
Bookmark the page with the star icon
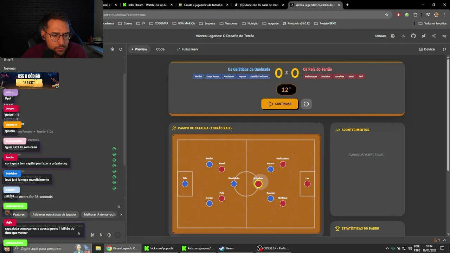click(x=387, y=15)
